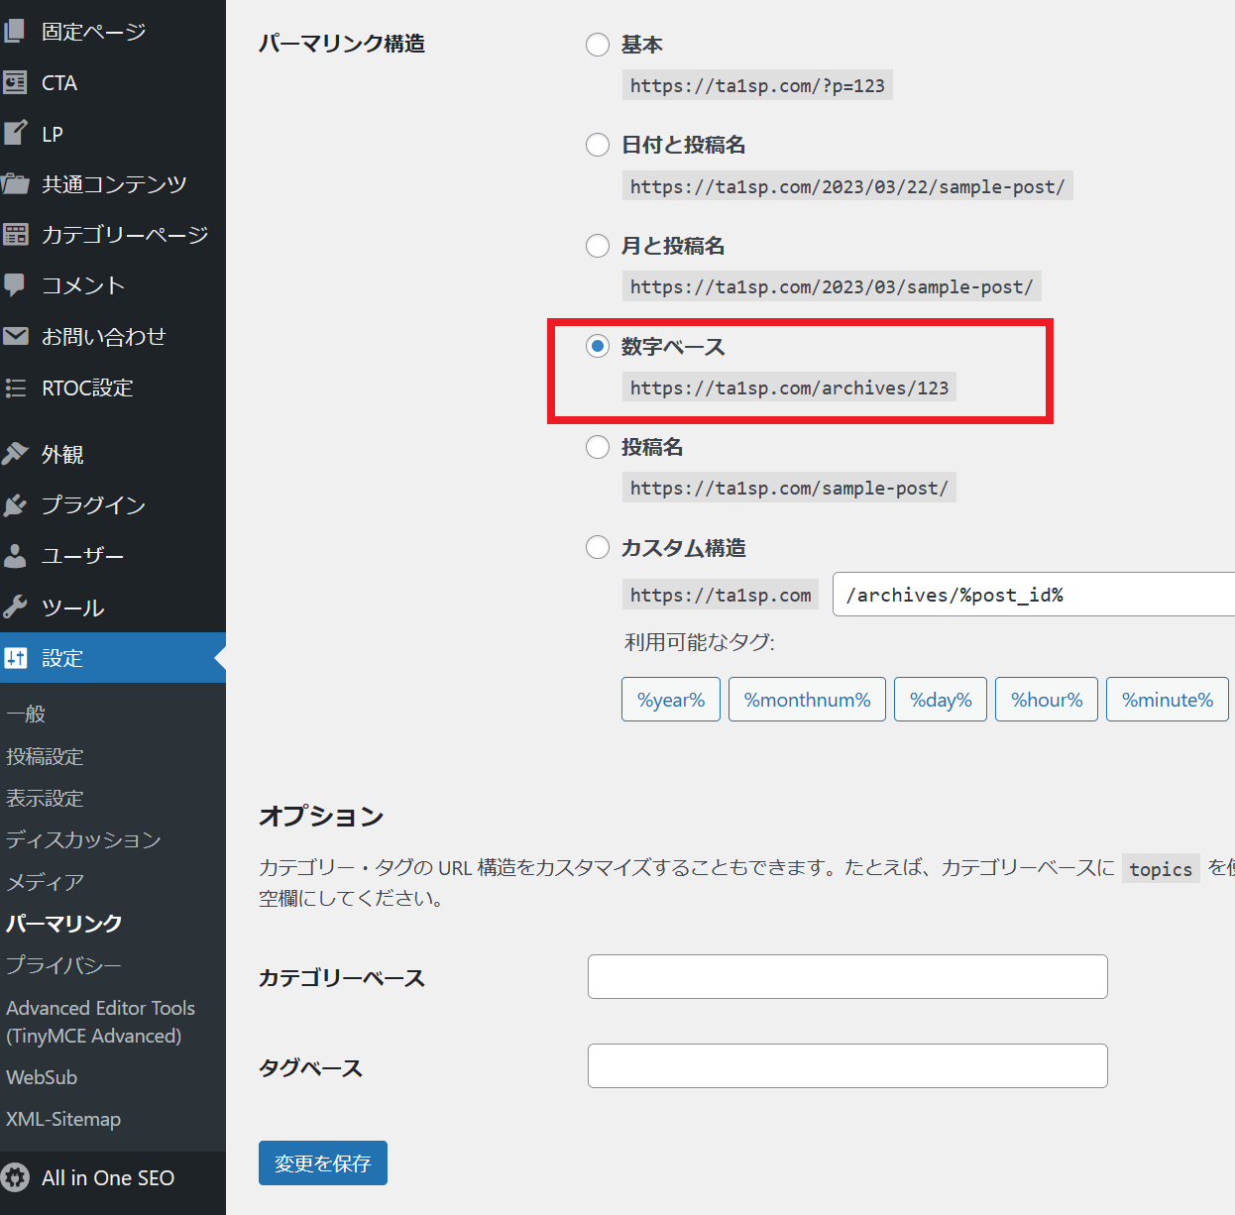Image resolution: width=1235 pixels, height=1215 pixels.
Task: Choose the 投稿名 permalink radio button
Action: pyautogui.click(x=598, y=447)
